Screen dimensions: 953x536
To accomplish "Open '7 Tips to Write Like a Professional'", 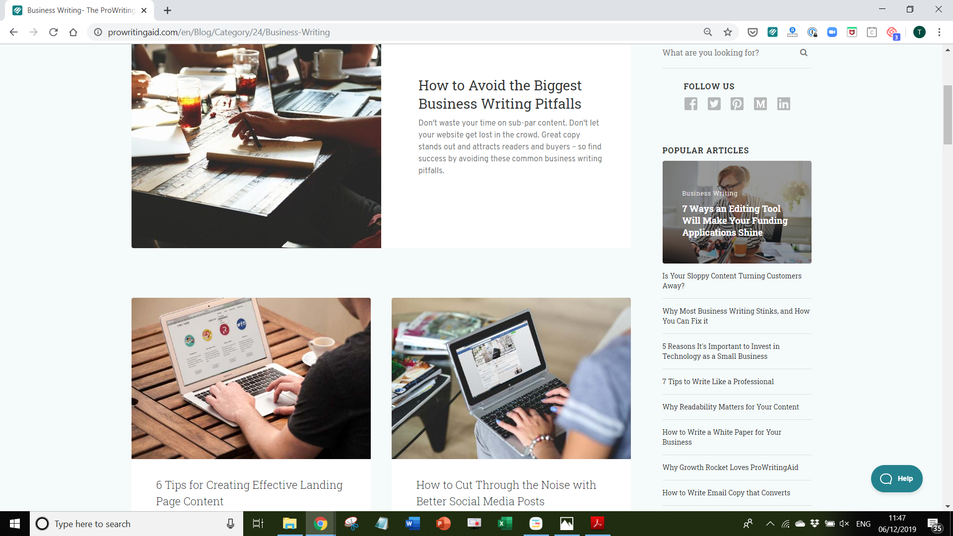I will tap(718, 381).
